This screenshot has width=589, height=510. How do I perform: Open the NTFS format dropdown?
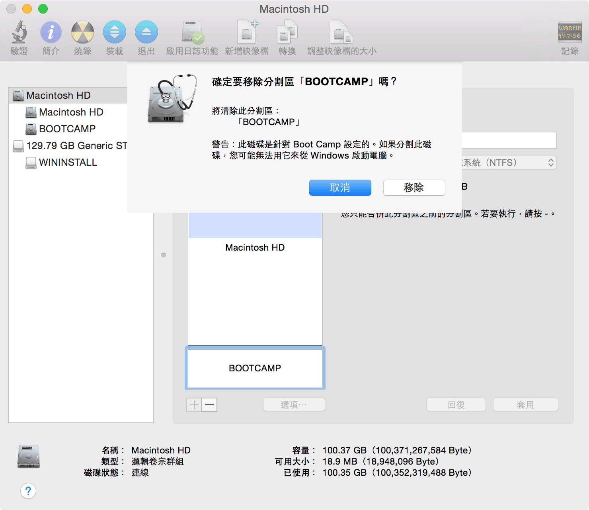click(509, 163)
